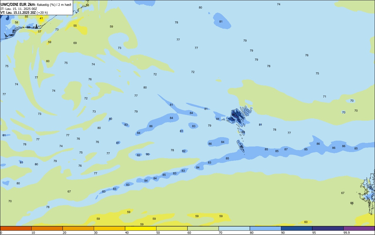
Task: Click the 'VT: Lau. 15.11.2025 20Z' valid time
Action: tap(18, 13)
